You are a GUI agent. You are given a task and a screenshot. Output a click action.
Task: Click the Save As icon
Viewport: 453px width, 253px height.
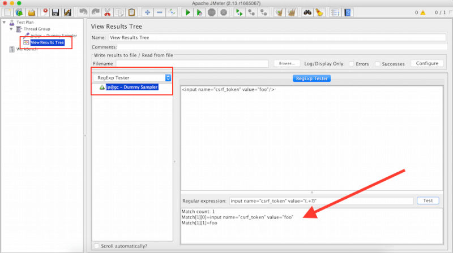click(67, 12)
